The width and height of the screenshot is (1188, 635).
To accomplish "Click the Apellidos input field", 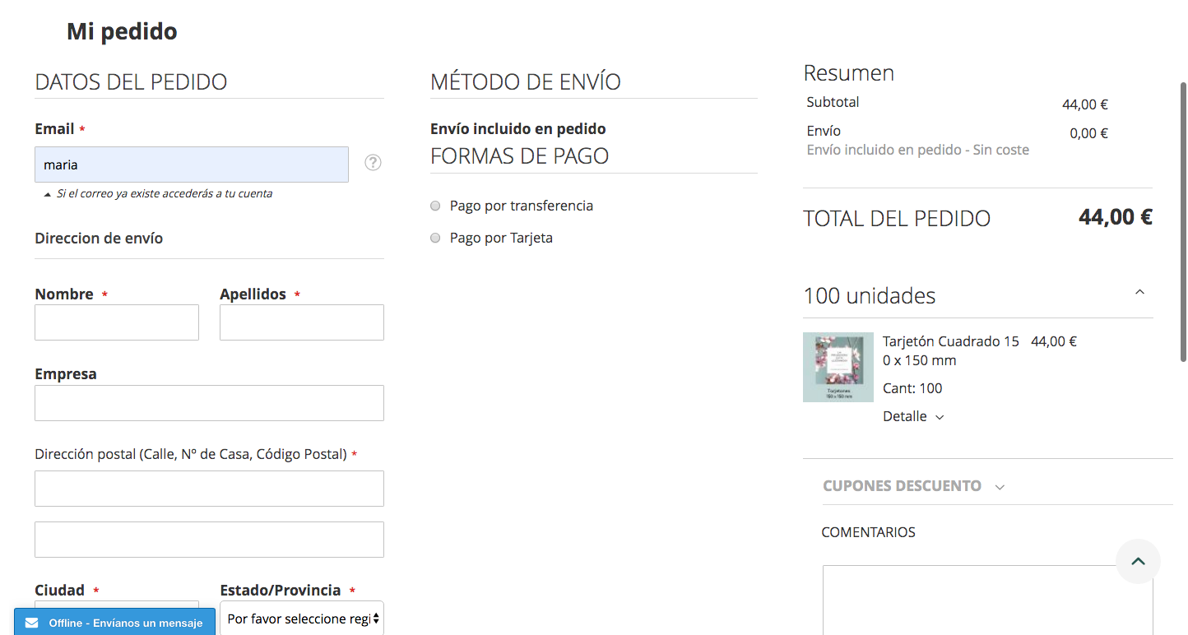I will pyautogui.click(x=301, y=322).
